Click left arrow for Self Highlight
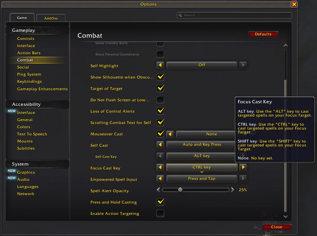 (x=160, y=65)
